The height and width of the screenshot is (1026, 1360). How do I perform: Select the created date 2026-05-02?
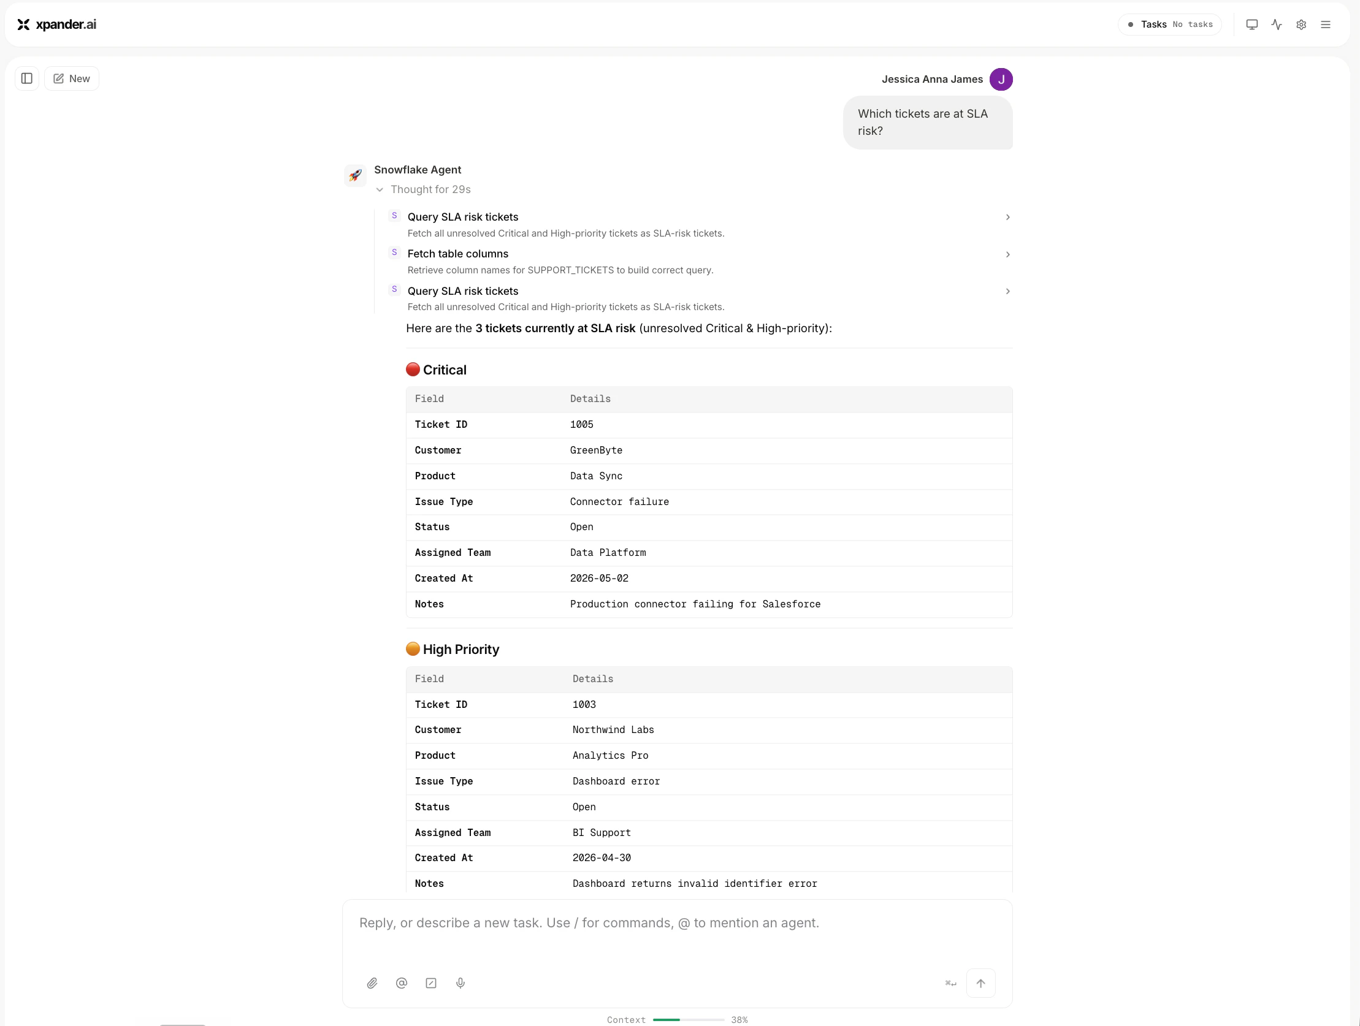[x=599, y=579]
